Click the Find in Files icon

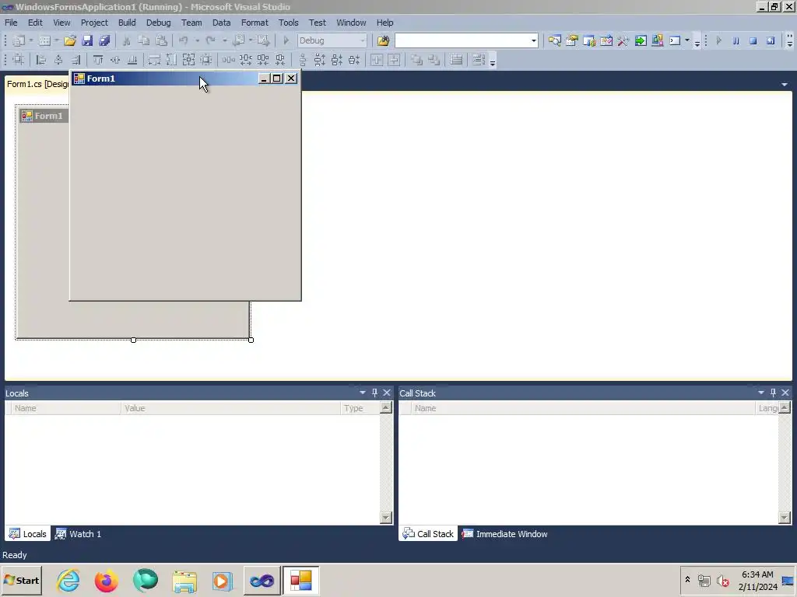[x=383, y=40]
